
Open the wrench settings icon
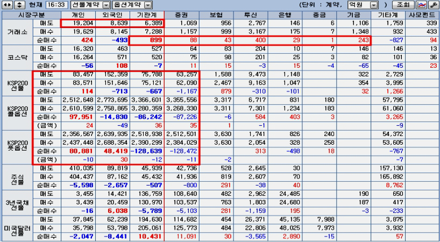point(432,5)
